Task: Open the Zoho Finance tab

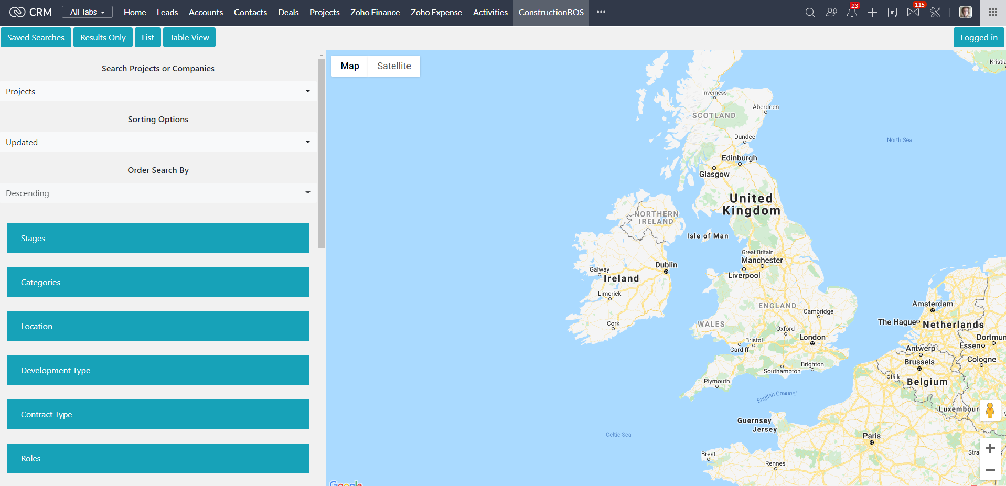Action: [375, 12]
